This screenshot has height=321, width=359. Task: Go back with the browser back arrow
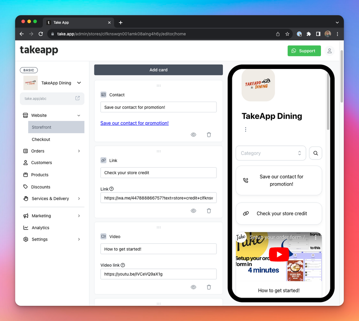pyautogui.click(x=22, y=34)
